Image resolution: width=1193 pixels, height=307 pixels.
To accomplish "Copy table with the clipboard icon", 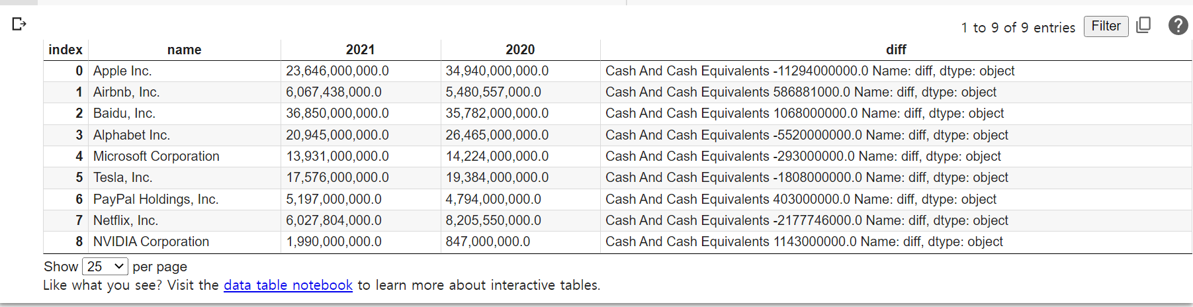I will [x=1143, y=25].
